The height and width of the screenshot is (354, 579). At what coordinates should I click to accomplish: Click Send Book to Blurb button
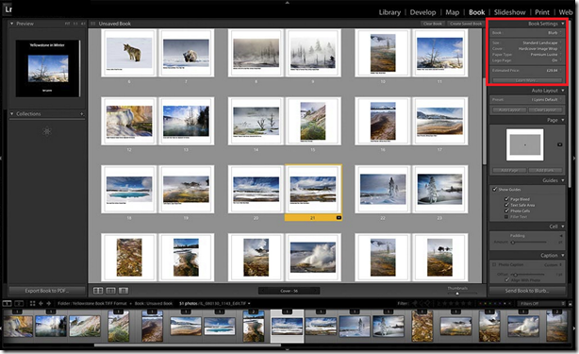[527, 291]
